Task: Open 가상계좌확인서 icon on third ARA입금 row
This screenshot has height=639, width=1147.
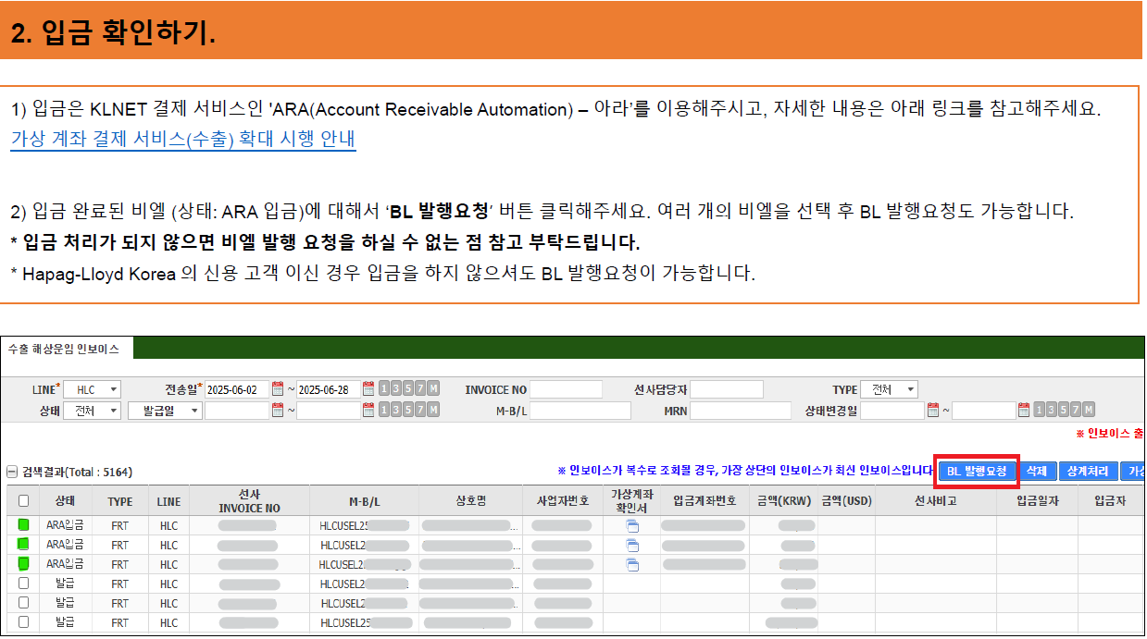Action: point(632,564)
